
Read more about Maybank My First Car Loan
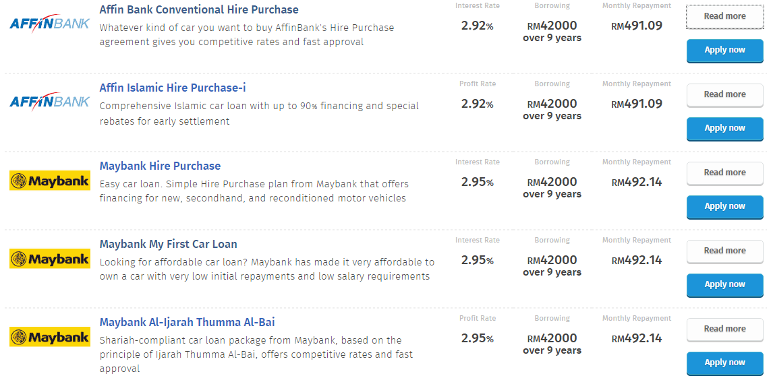tap(724, 251)
